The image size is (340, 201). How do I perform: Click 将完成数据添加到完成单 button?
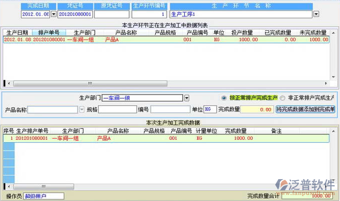305,109
